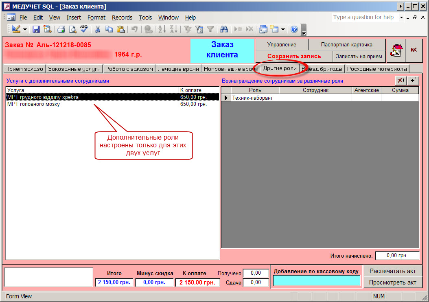Click the Print toolbar icon

pyautogui.click(x=61, y=29)
